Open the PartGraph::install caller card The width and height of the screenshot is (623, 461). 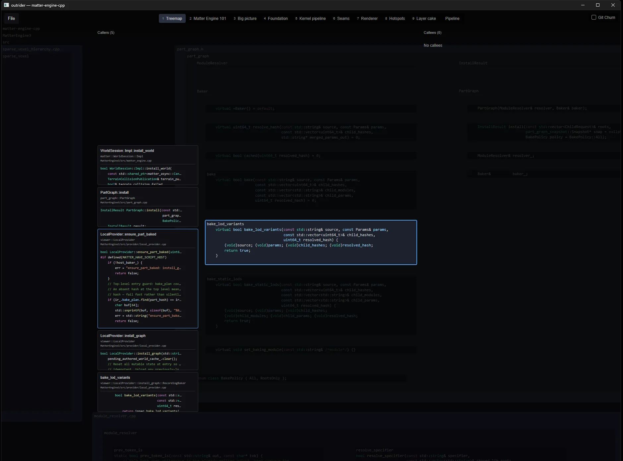tap(148, 207)
